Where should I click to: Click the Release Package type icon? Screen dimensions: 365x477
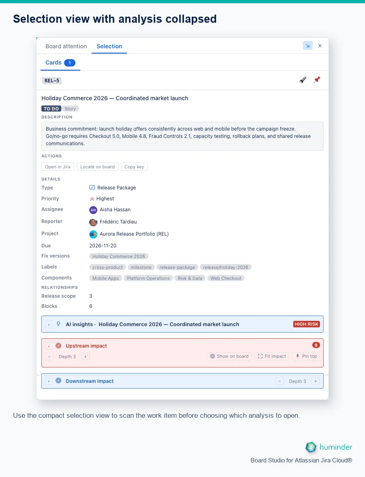click(92, 187)
